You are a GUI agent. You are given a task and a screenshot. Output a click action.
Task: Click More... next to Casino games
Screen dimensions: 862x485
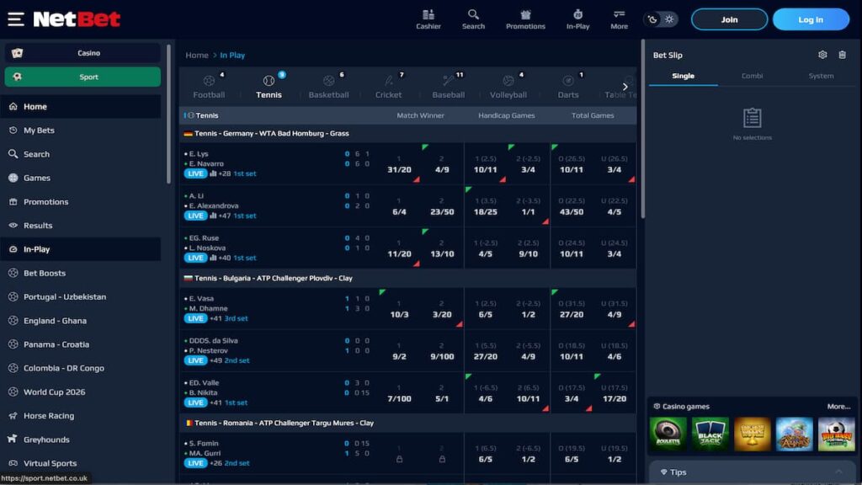click(x=838, y=407)
